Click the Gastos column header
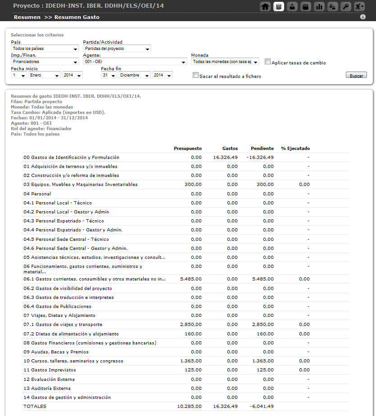376x416 pixels. [x=230, y=148]
